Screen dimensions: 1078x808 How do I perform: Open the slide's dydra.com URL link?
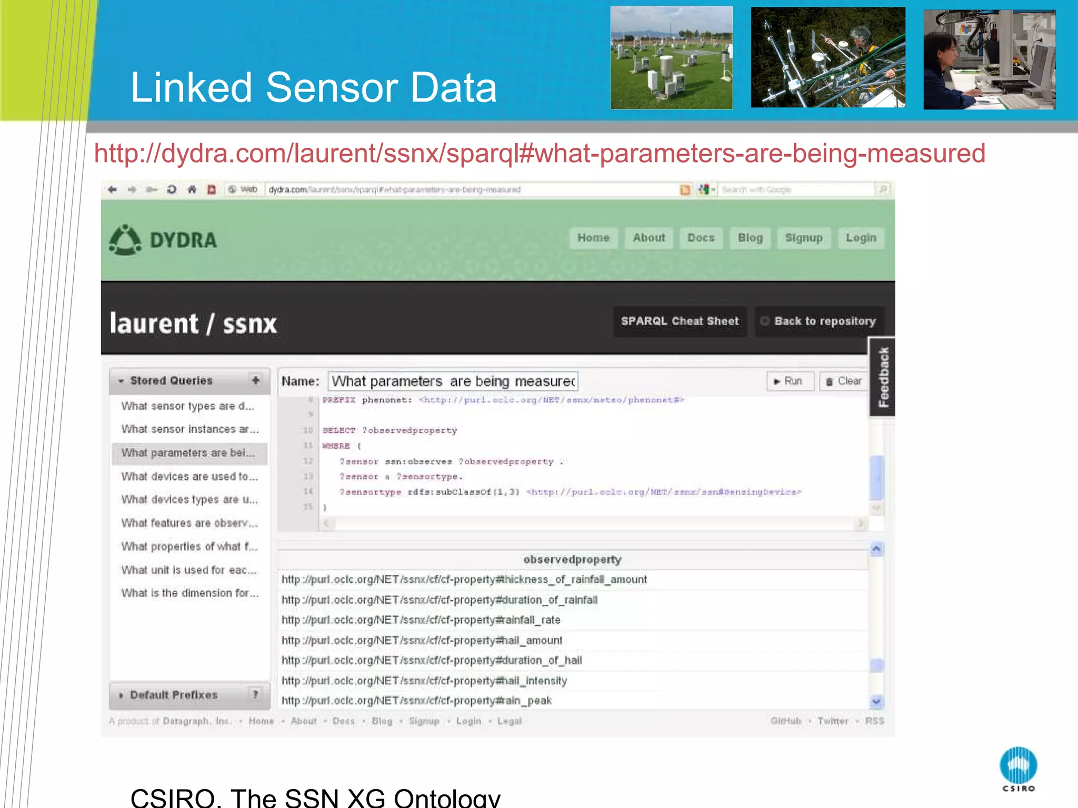coord(540,154)
